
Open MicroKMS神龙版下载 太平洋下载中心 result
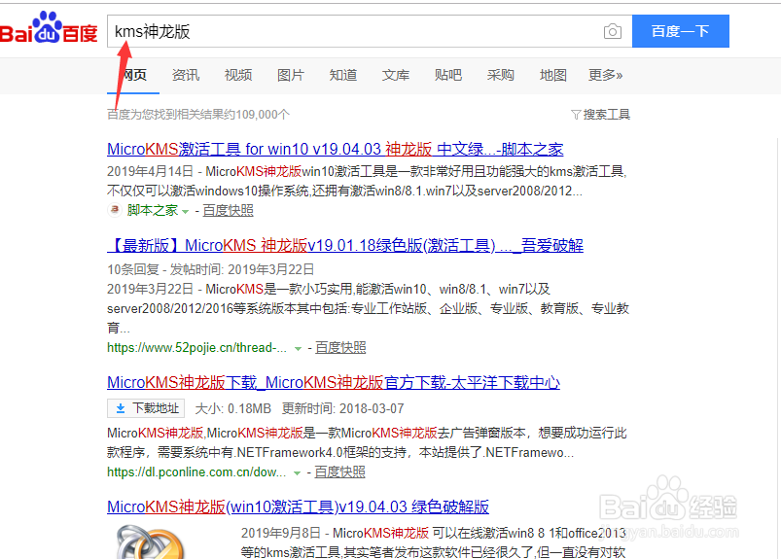click(334, 383)
